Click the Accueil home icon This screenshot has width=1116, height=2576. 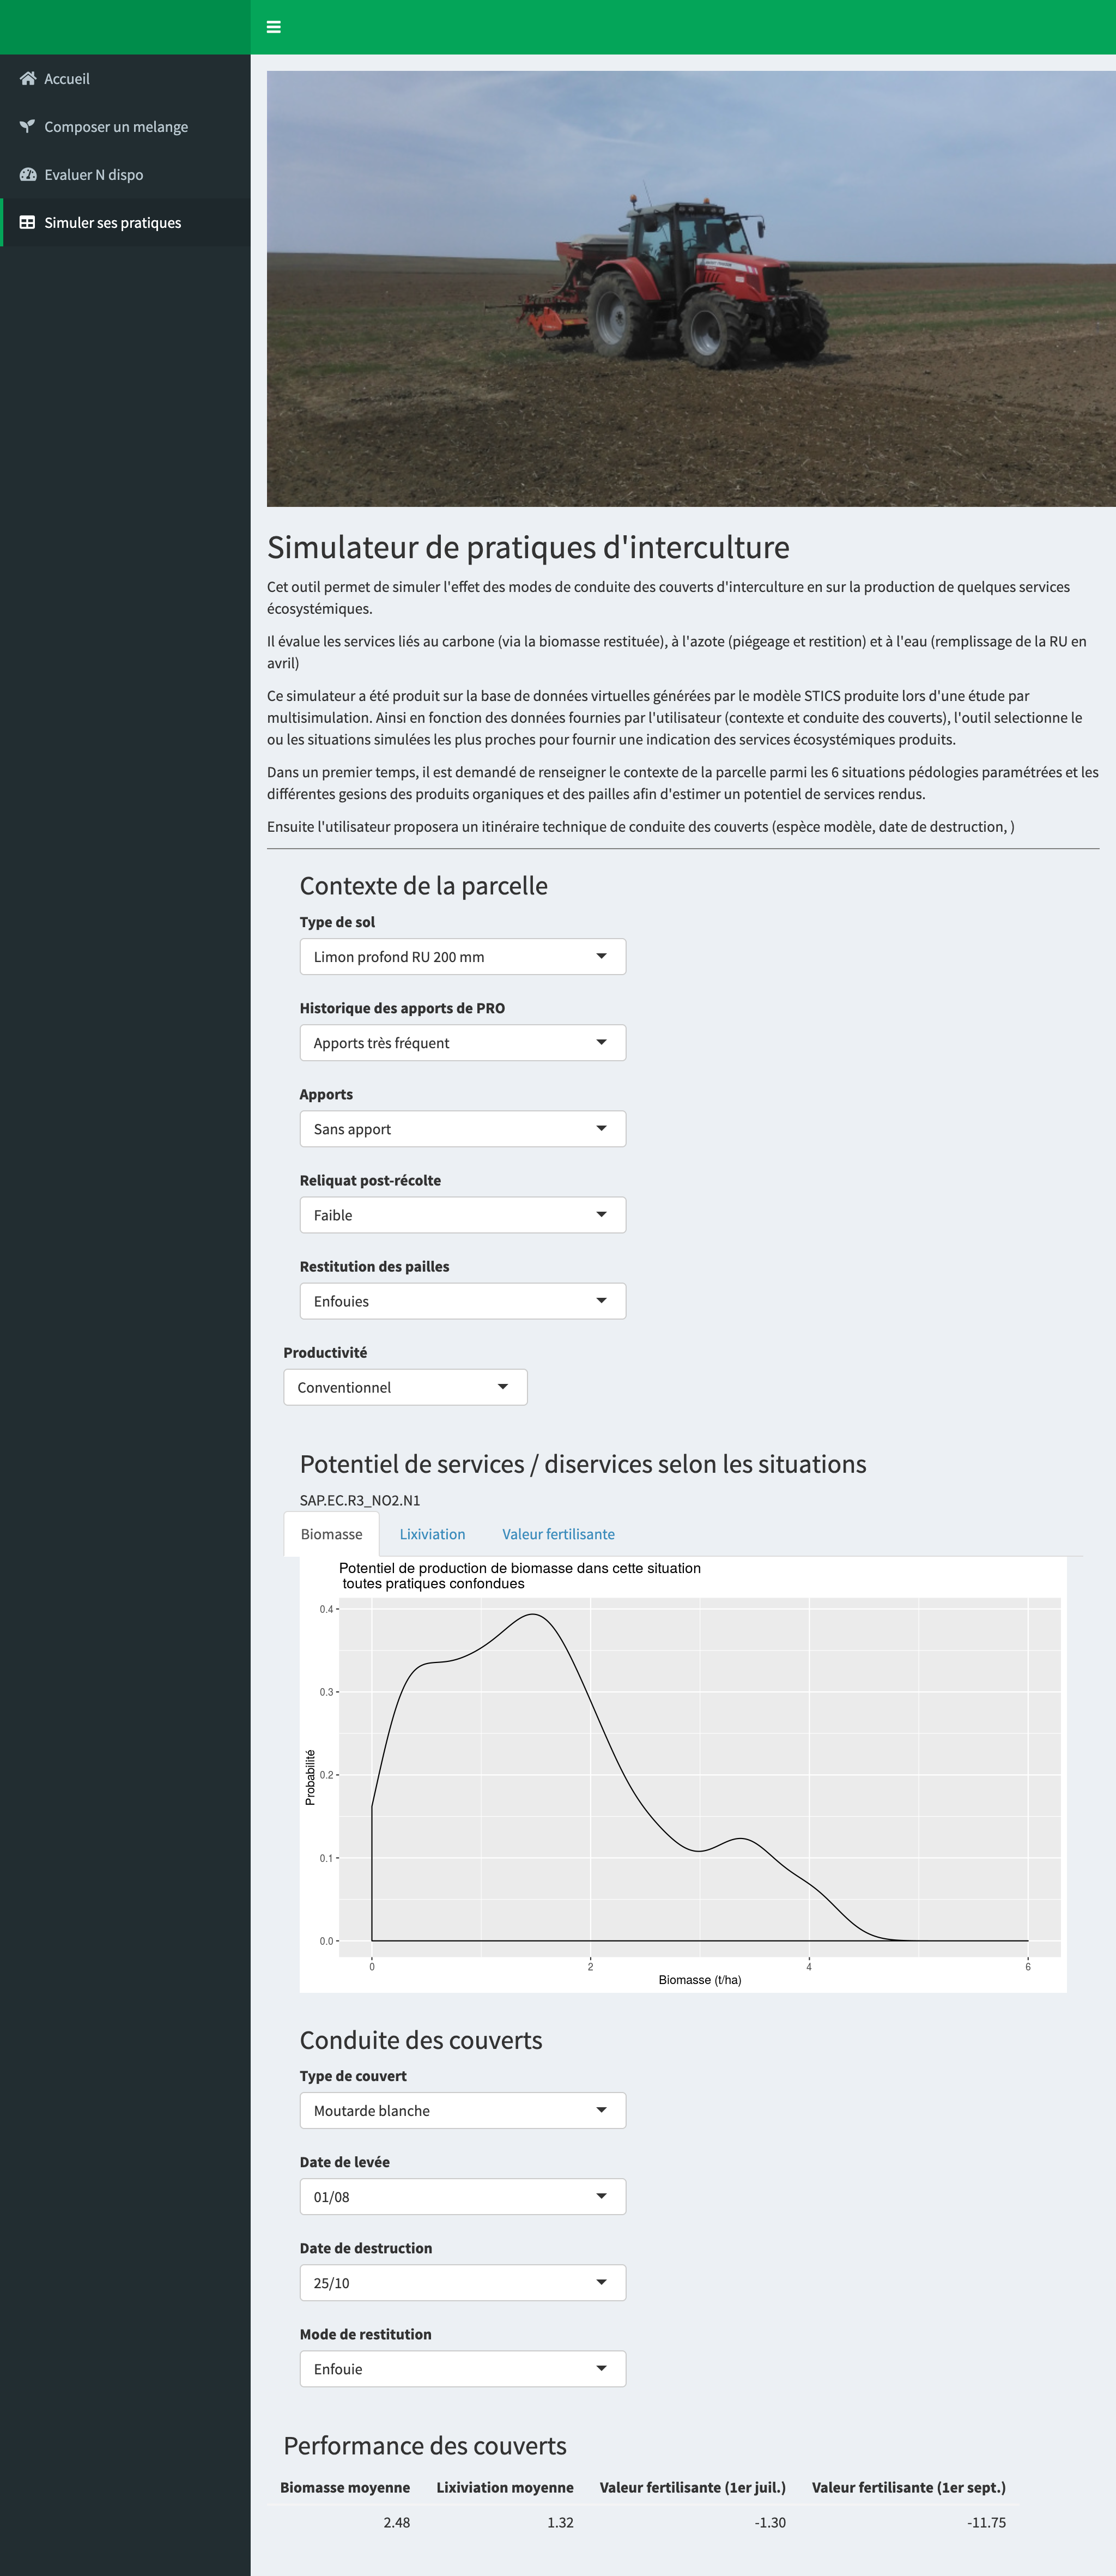[28, 79]
